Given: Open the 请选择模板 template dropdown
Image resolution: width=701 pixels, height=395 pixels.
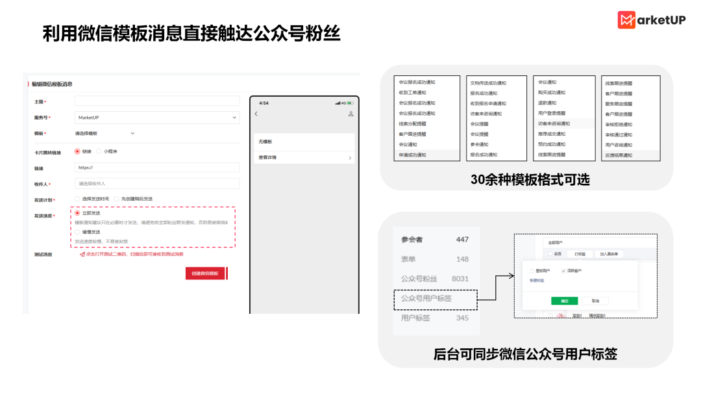Looking at the screenshot, I should click(x=104, y=133).
